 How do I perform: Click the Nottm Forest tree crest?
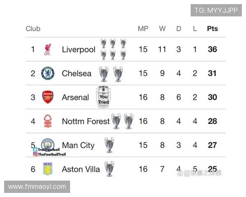pos(48,121)
